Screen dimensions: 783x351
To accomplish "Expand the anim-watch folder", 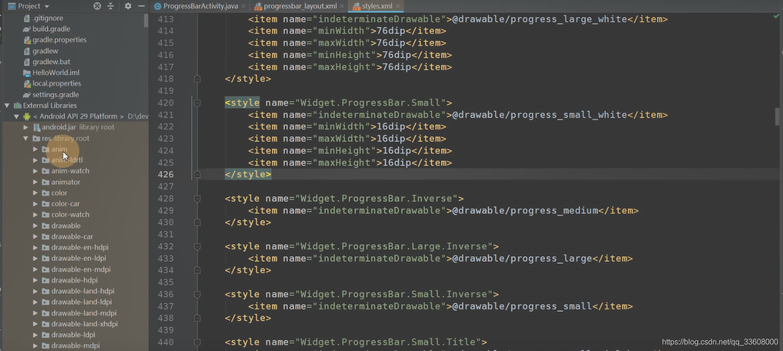I will pyautogui.click(x=35, y=171).
